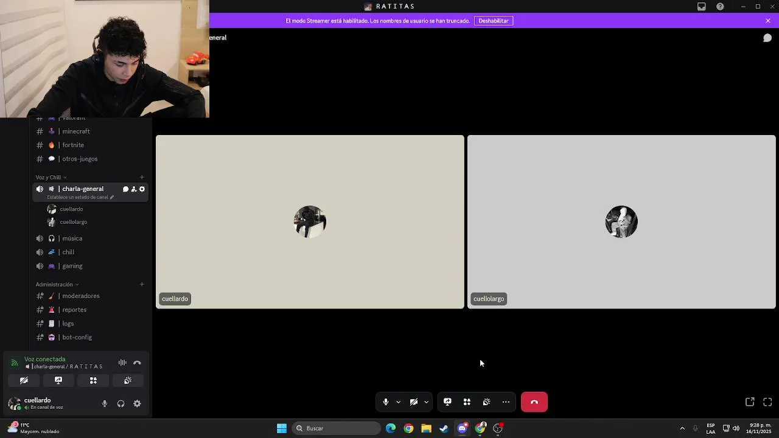Mute microphone in bottom call controls

(385, 402)
